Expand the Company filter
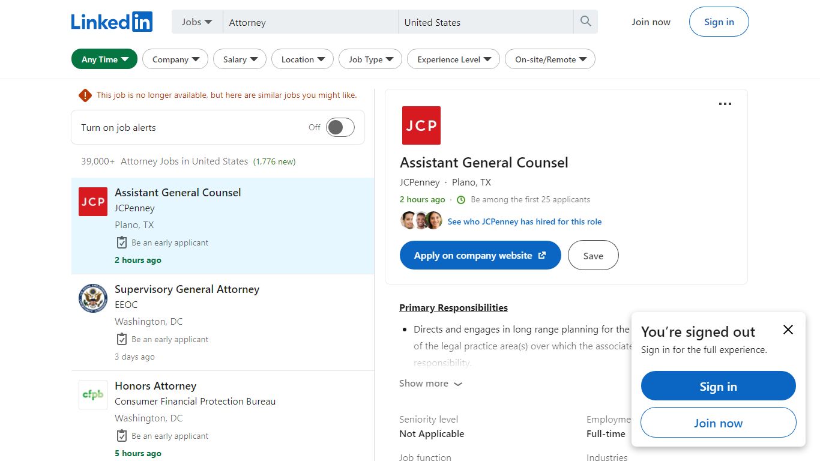The height and width of the screenshot is (461, 820). point(175,59)
